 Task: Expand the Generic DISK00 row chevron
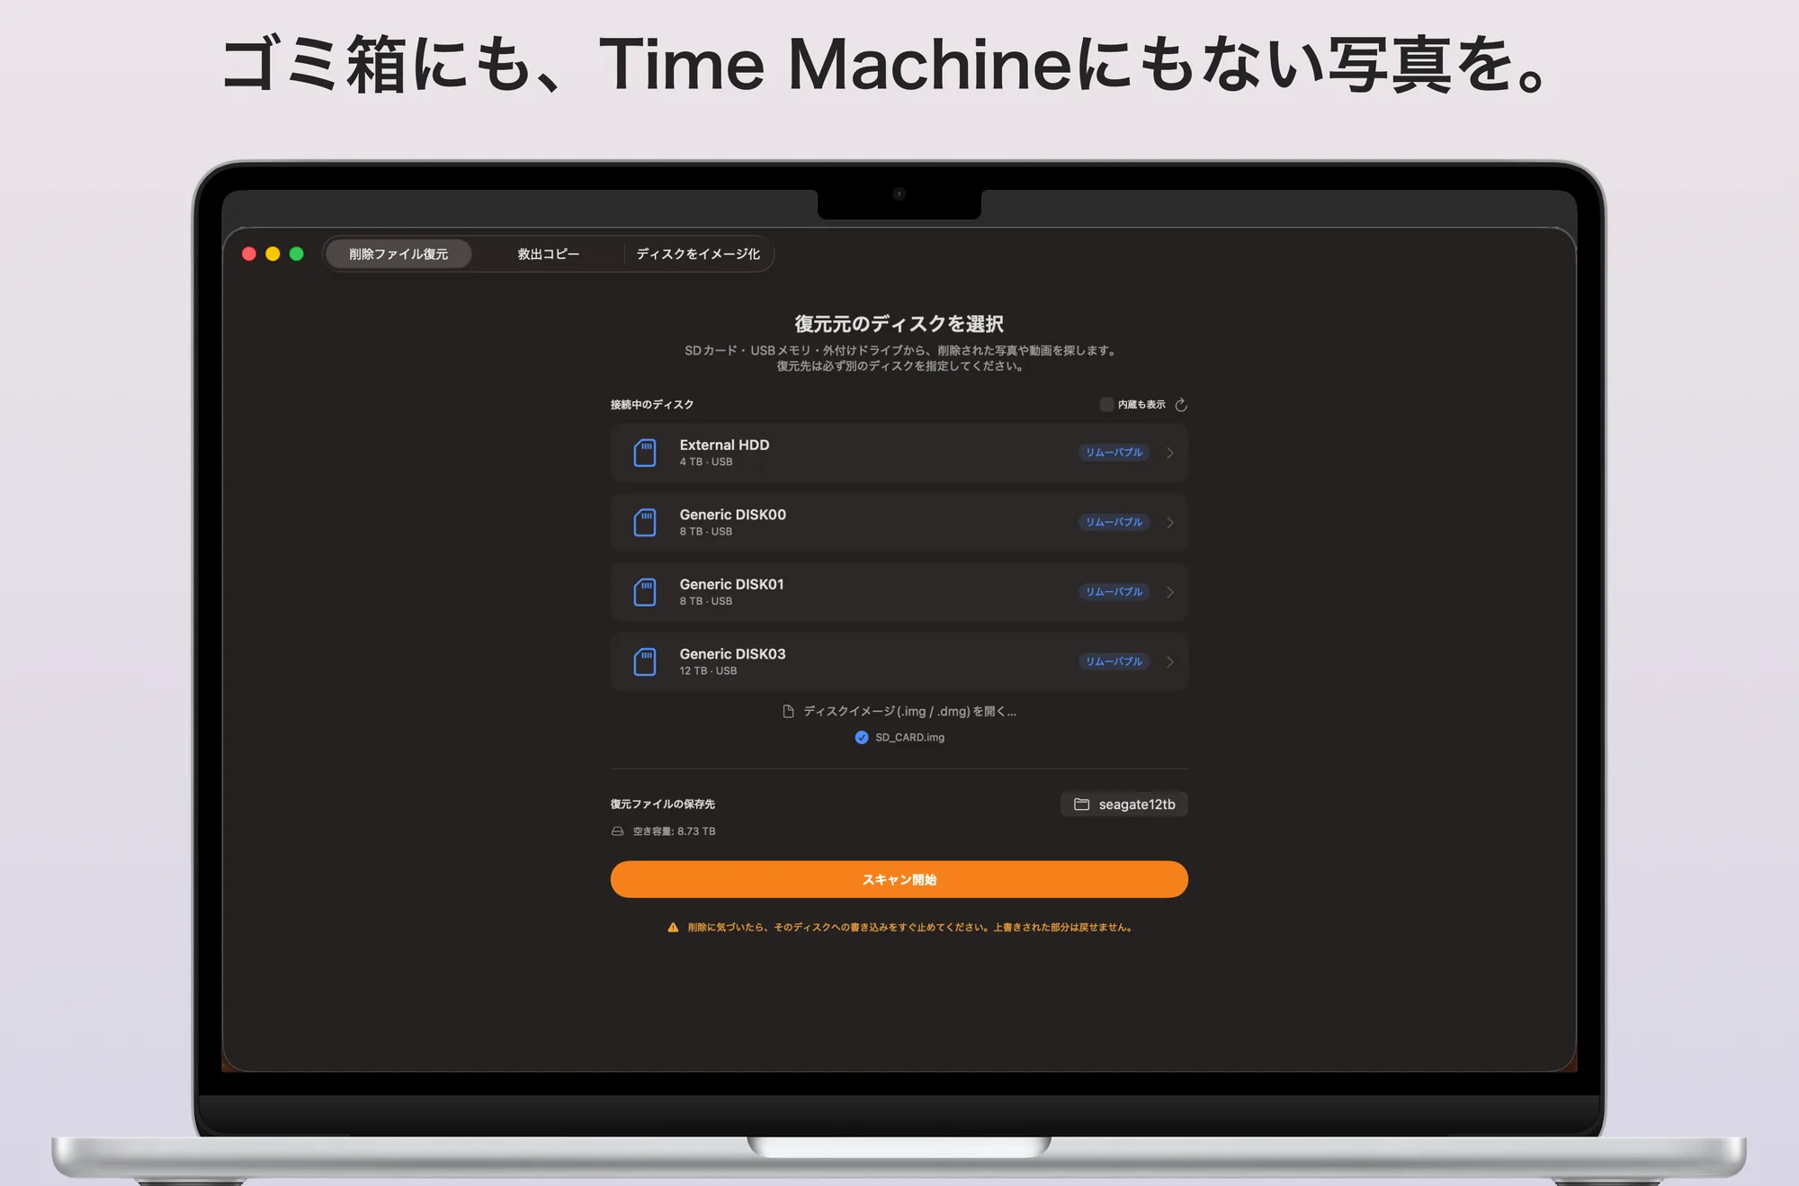(x=1170, y=522)
